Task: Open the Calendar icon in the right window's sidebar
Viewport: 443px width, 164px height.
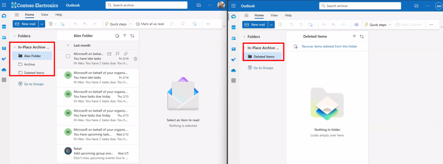Action: (233, 27)
